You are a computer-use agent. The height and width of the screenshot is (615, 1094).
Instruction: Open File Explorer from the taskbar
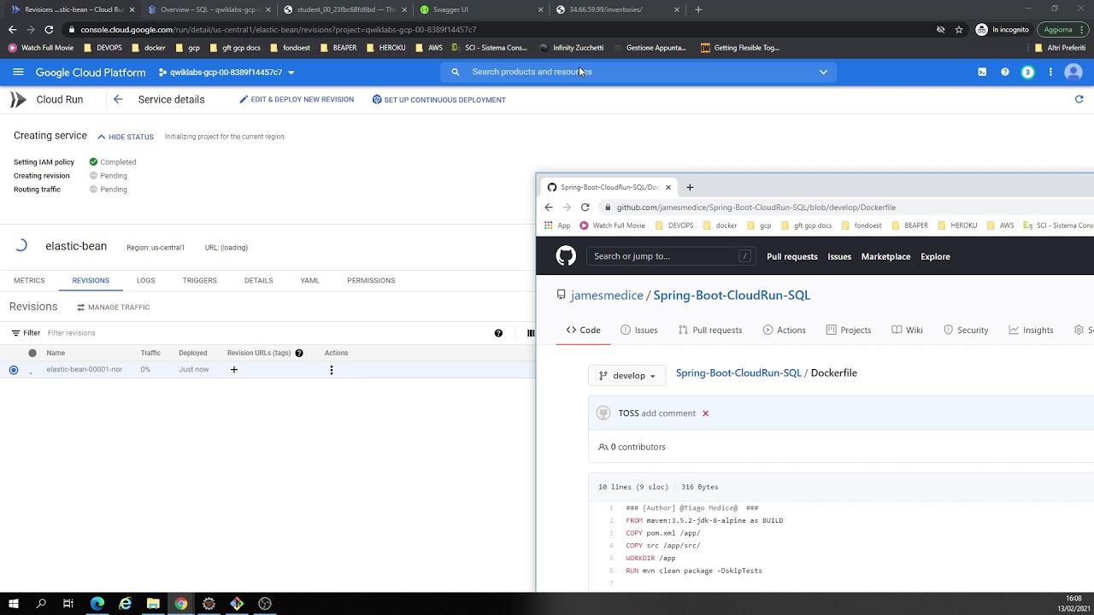point(153,604)
